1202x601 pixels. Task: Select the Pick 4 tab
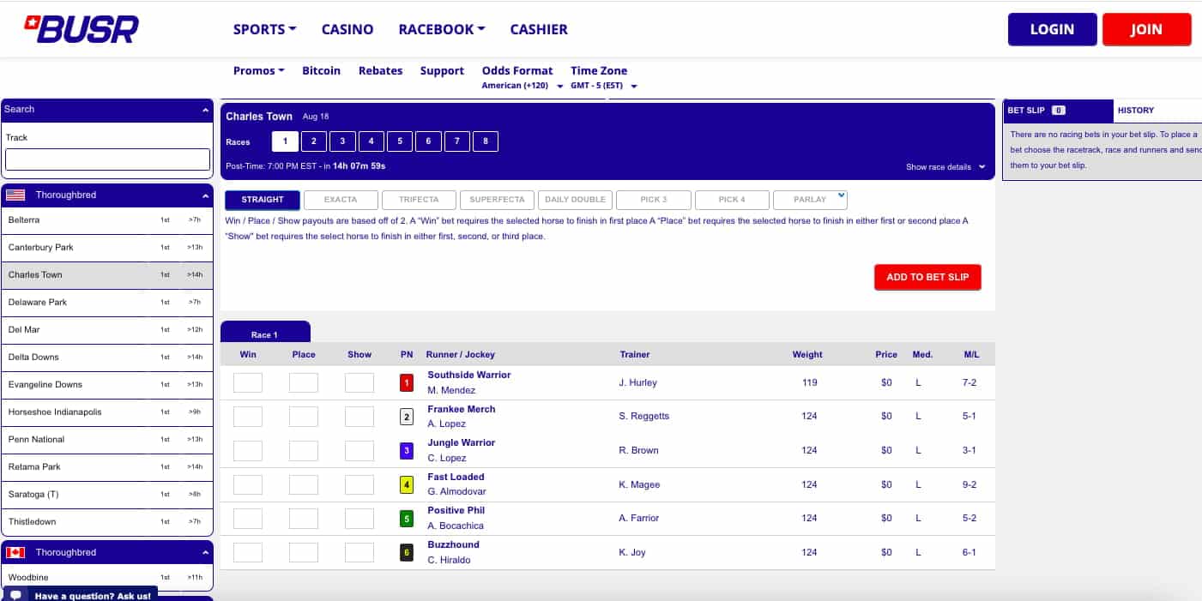(732, 200)
